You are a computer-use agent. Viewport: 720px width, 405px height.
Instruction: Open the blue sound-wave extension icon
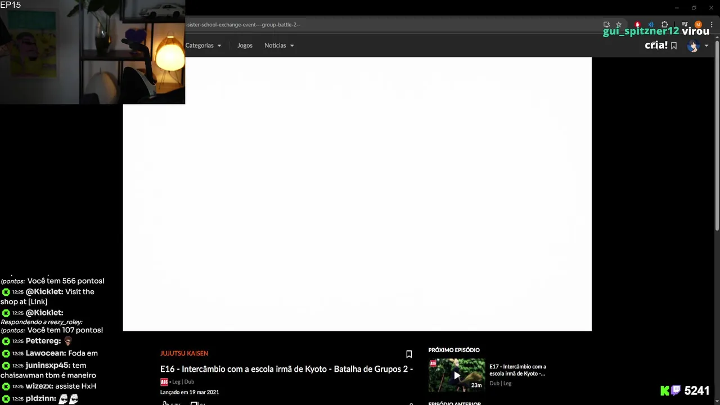(651, 25)
